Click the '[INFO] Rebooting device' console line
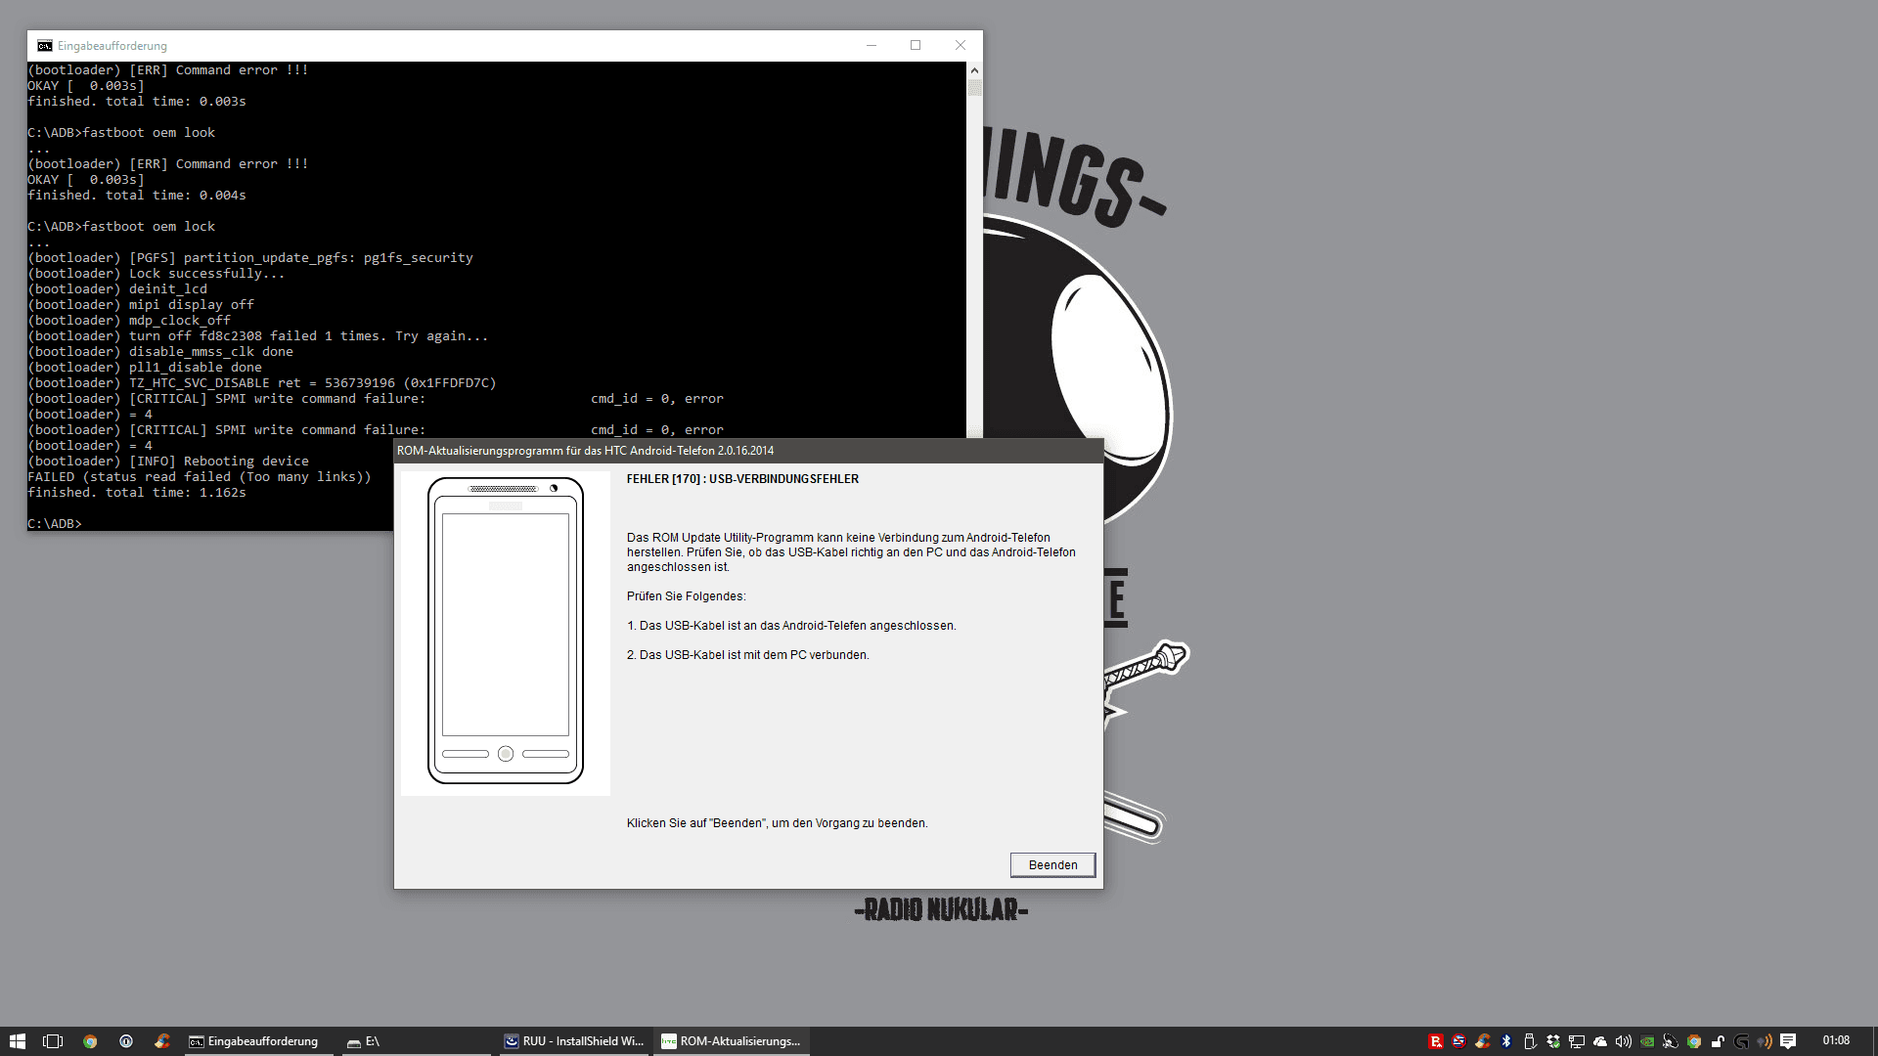The height and width of the screenshot is (1056, 1878). [168, 462]
